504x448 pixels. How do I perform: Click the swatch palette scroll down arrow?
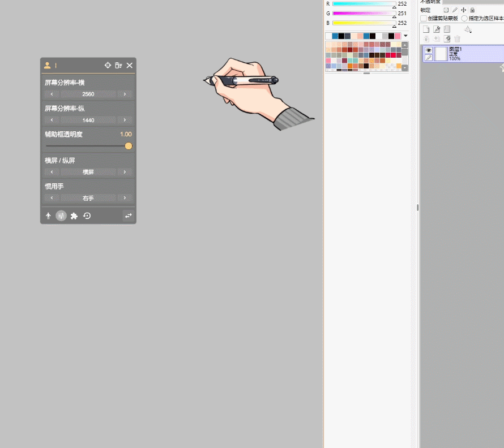point(405,68)
